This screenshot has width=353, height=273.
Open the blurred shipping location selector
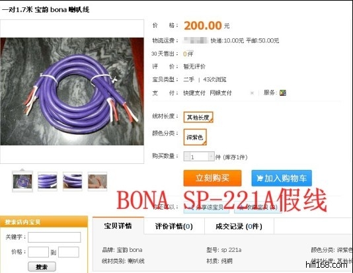(x=196, y=40)
